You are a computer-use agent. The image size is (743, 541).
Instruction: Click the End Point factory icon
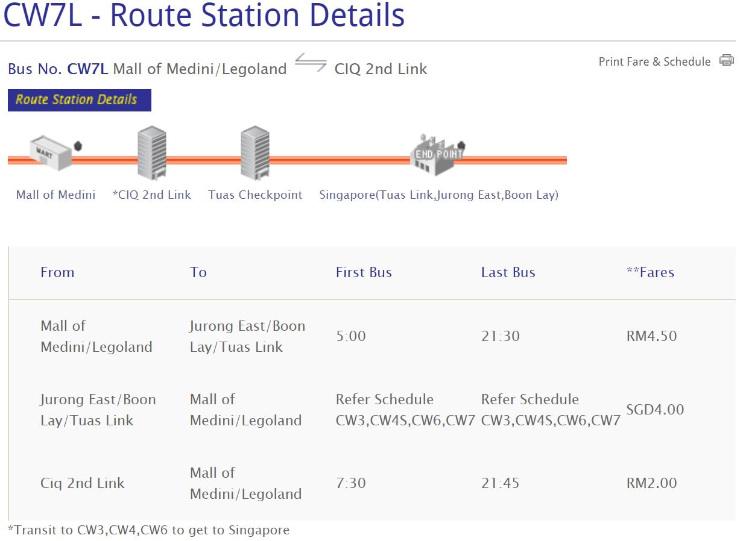tap(438, 155)
